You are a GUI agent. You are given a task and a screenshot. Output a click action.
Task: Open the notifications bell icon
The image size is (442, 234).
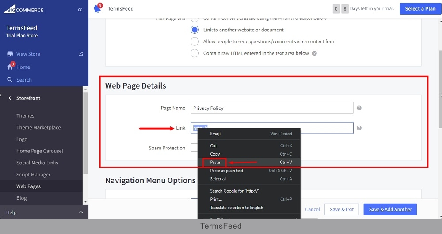(98, 8)
